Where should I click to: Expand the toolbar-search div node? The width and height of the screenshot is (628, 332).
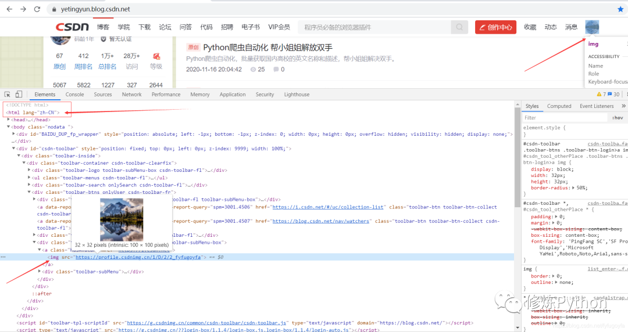(x=29, y=185)
